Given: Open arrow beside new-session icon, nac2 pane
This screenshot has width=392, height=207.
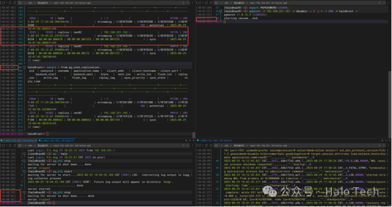Looking at the screenshot, I should [7, 145].
